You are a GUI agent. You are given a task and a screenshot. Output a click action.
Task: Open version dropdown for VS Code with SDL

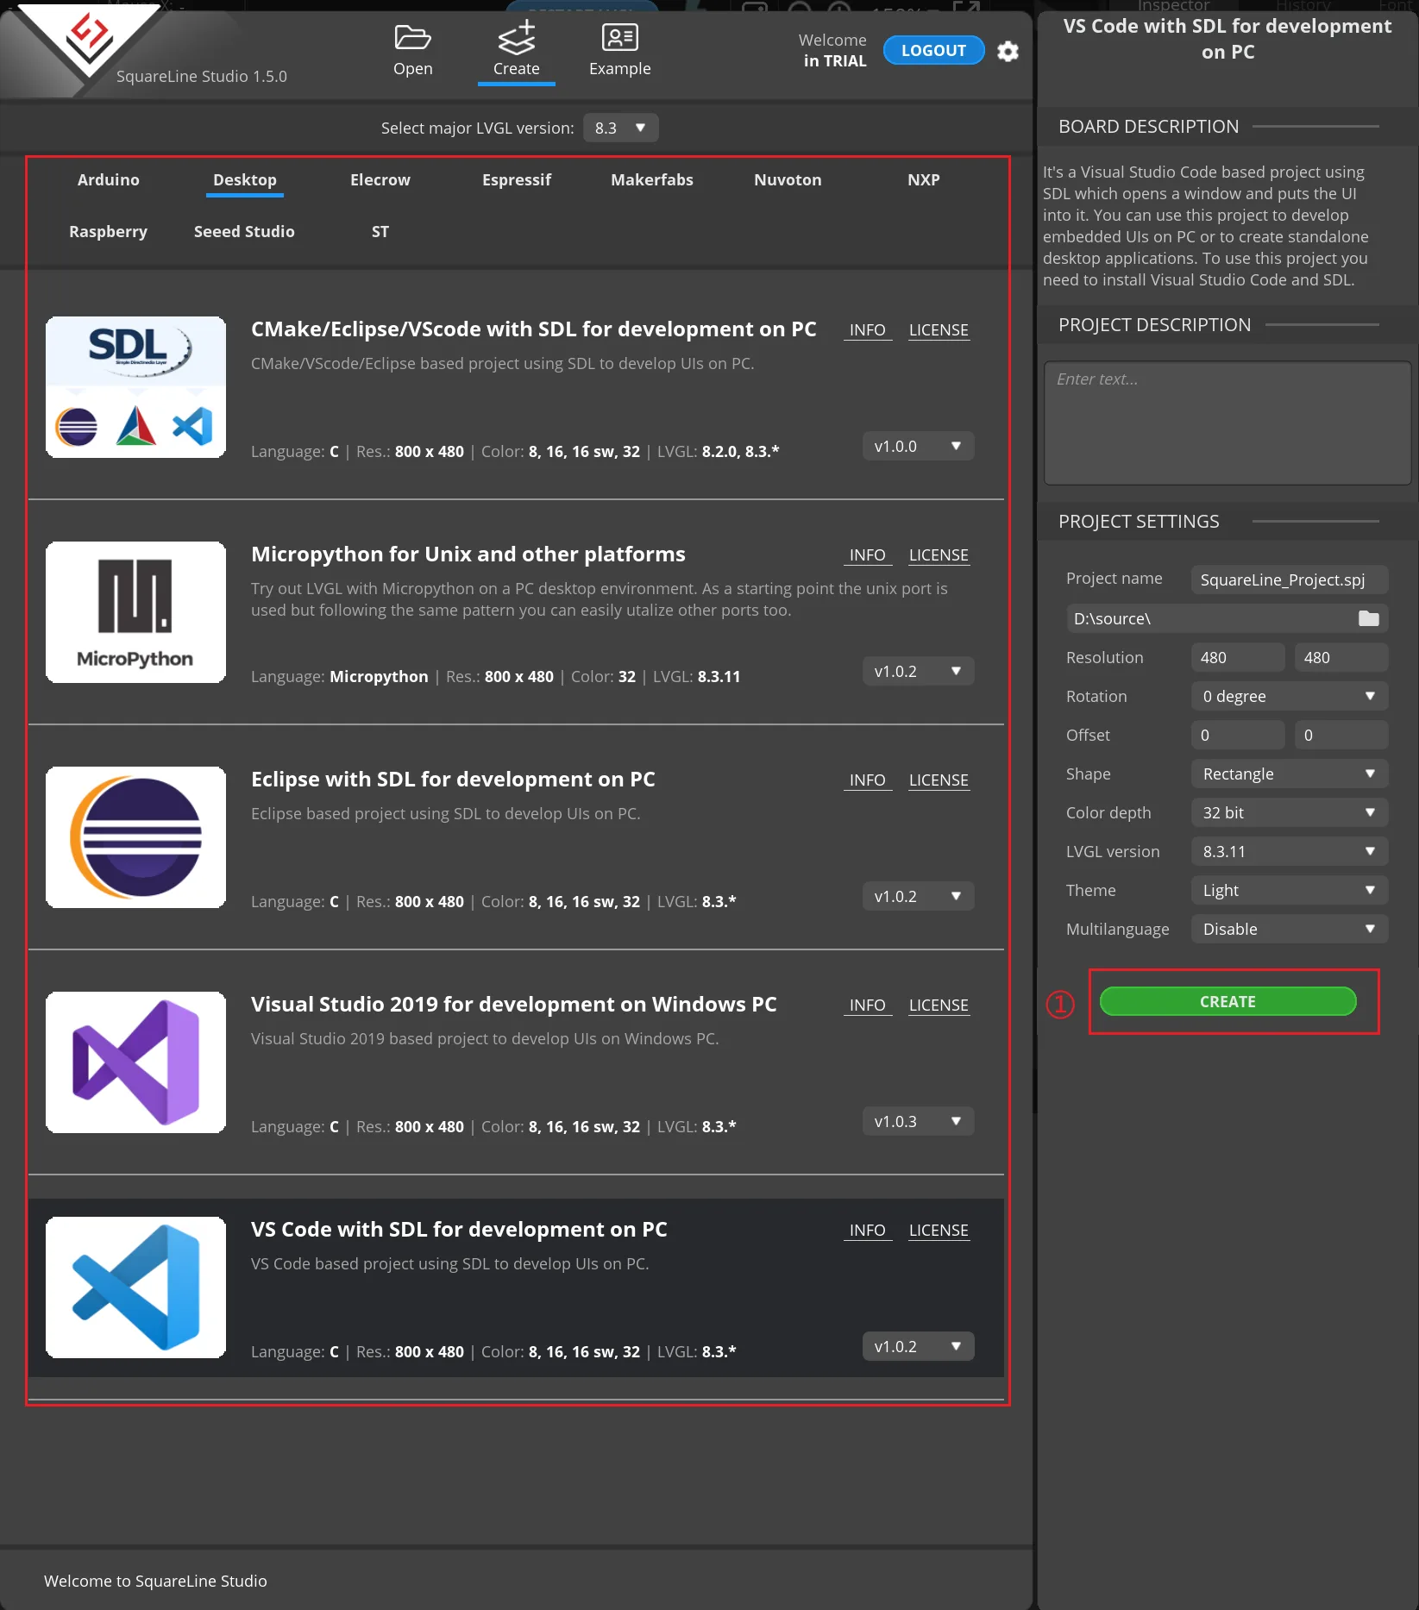pyautogui.click(x=918, y=1346)
